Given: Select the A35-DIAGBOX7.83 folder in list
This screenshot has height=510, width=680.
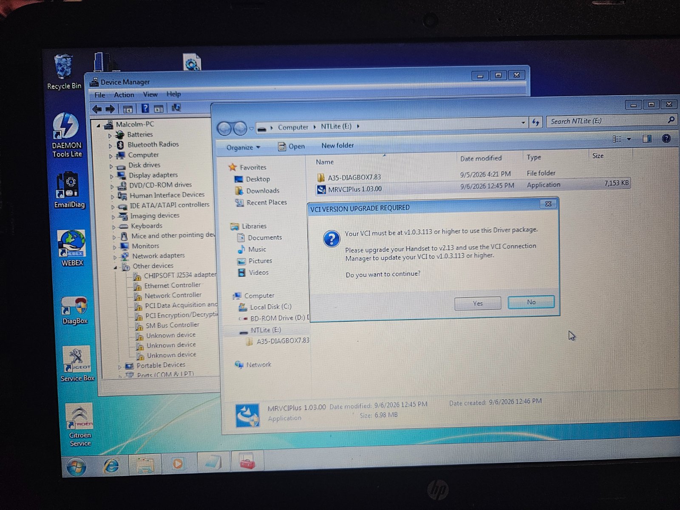Looking at the screenshot, I should pyautogui.click(x=354, y=177).
